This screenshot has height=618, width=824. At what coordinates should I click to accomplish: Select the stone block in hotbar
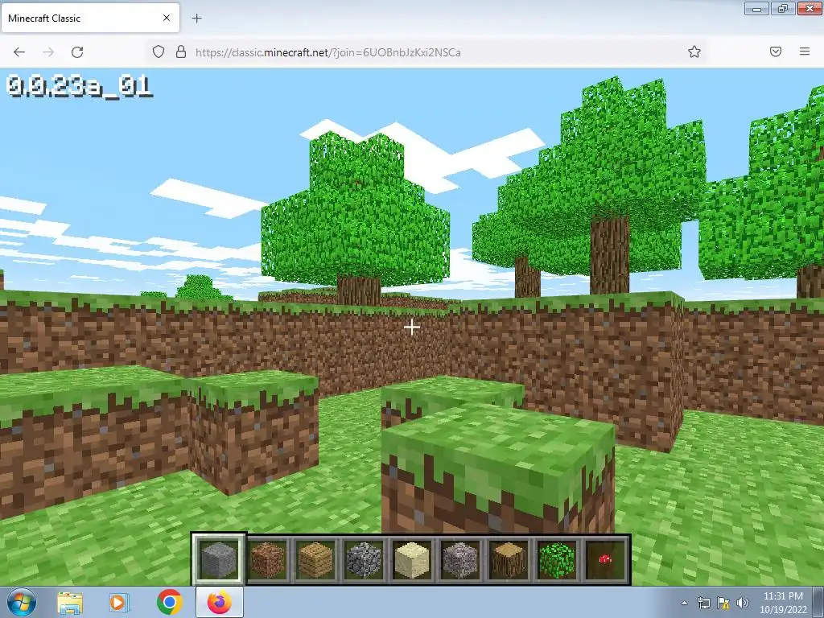[219, 559]
